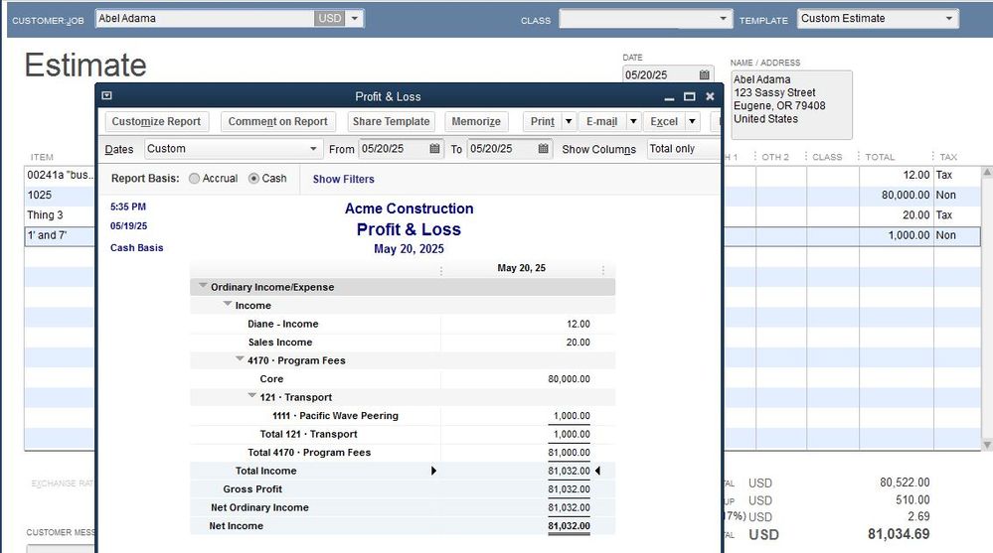Screen dimensions: 993x553
Task: Collapse the 4170 Program Fees group
Action: coord(241,359)
